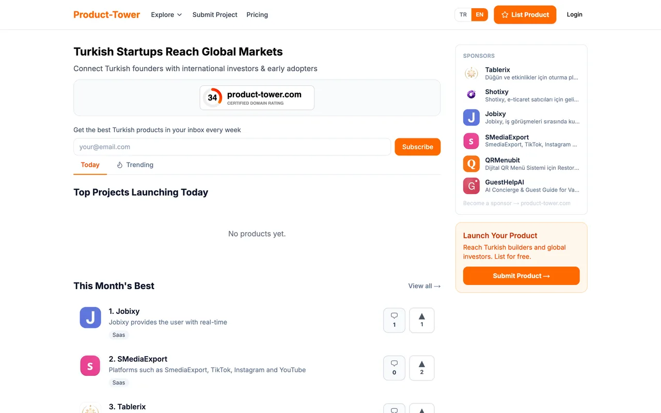
Task: Open the 1. Jobixy listing title
Action: click(124, 311)
